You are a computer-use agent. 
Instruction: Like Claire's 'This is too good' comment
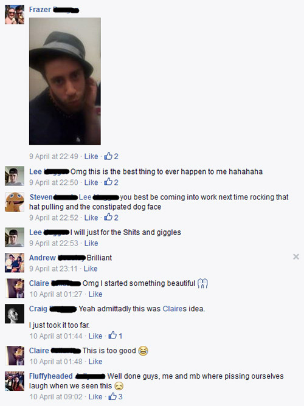(x=95, y=362)
